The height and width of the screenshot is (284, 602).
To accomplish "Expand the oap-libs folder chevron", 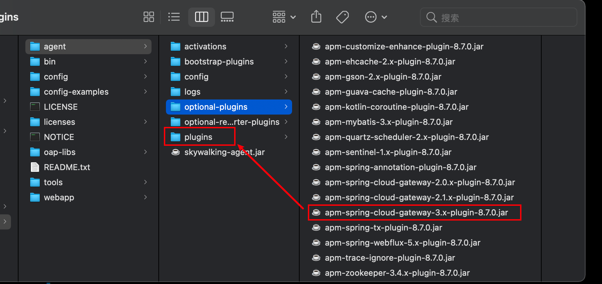I will coord(145,152).
